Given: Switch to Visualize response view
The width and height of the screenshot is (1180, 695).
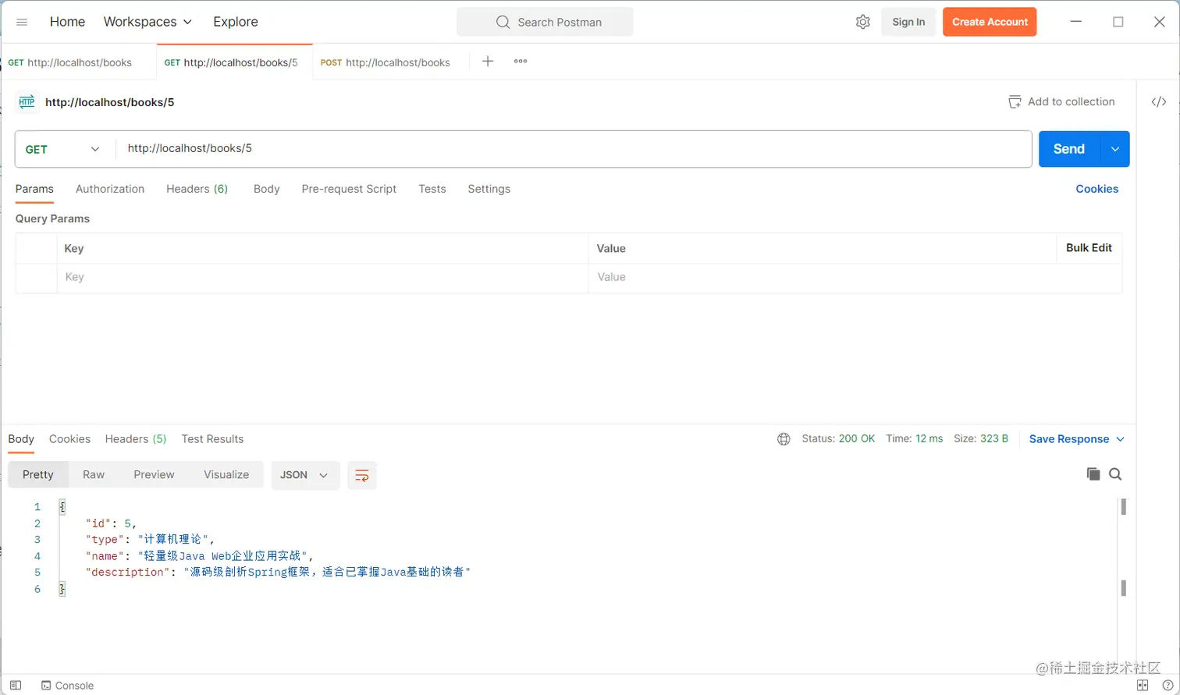Looking at the screenshot, I should [226, 475].
